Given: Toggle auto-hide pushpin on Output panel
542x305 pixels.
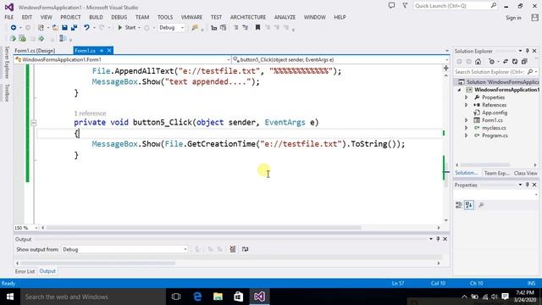Looking at the screenshot, I should coord(438,239).
